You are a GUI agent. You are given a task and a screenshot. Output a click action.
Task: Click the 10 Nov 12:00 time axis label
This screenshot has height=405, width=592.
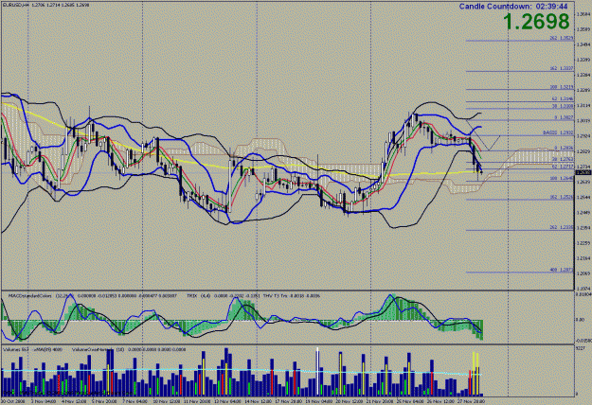point(165,401)
